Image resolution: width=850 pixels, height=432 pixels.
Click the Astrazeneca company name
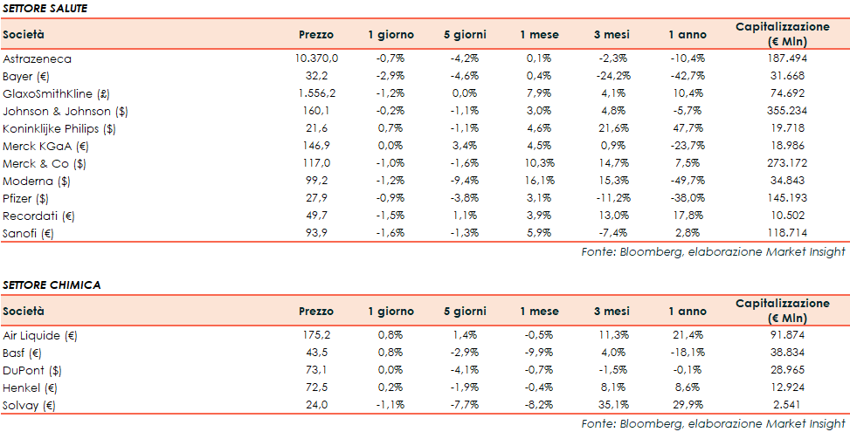pyautogui.click(x=37, y=58)
